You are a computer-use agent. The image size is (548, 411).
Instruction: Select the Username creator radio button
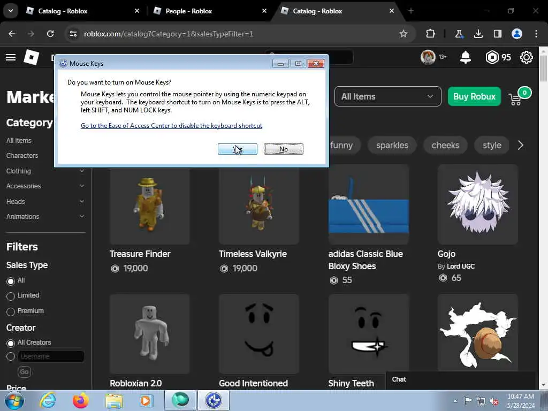(x=11, y=356)
